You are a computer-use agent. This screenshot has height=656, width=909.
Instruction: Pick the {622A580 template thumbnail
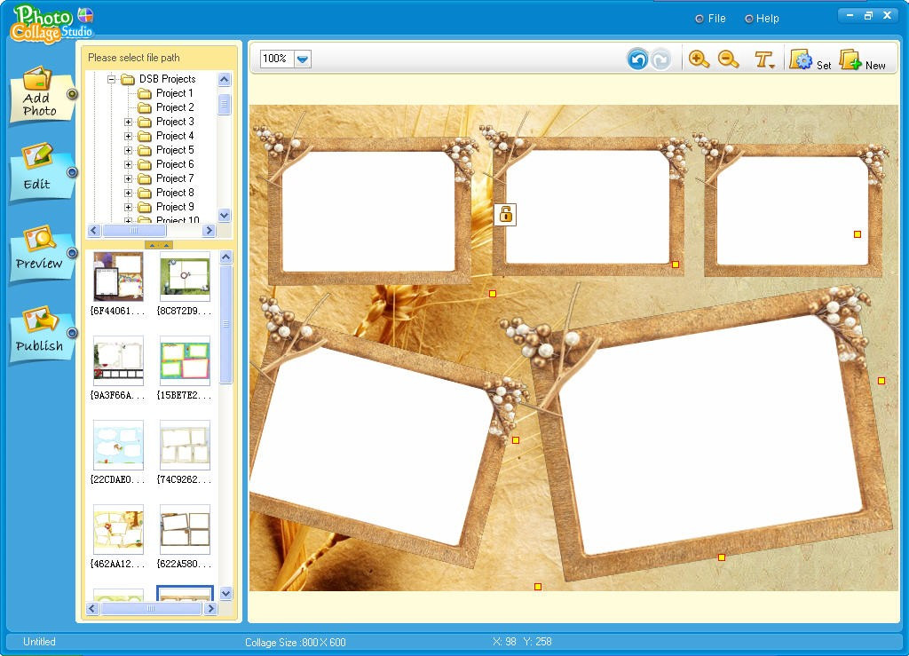tap(185, 529)
